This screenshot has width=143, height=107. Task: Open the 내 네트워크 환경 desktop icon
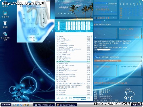[x=5, y=36]
